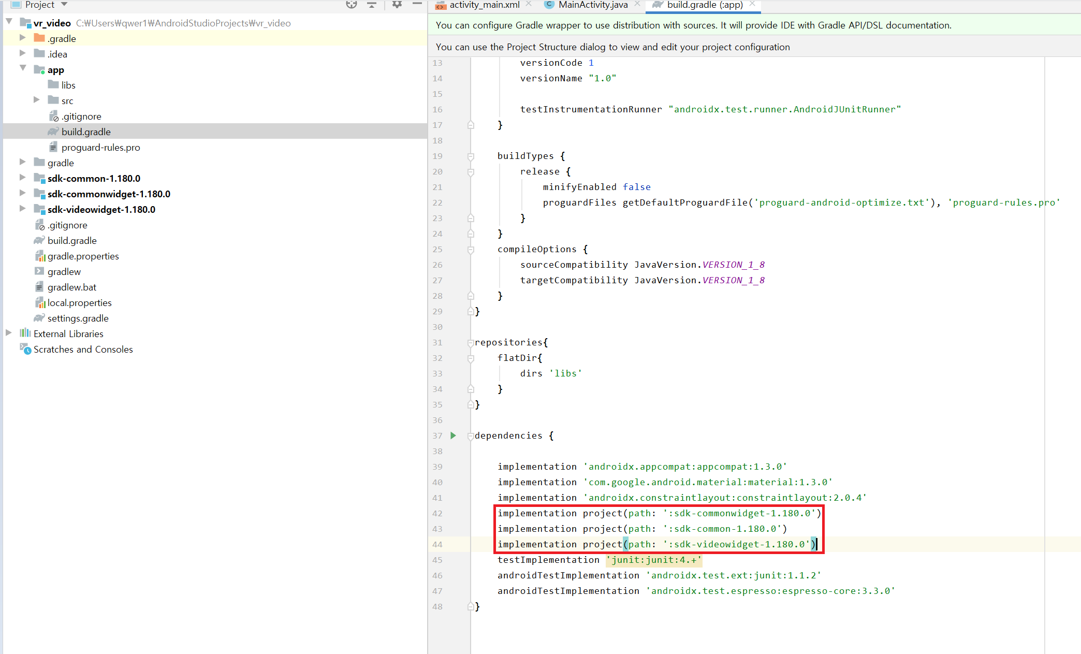Click the Collapse All icon in Project panel

point(372,5)
